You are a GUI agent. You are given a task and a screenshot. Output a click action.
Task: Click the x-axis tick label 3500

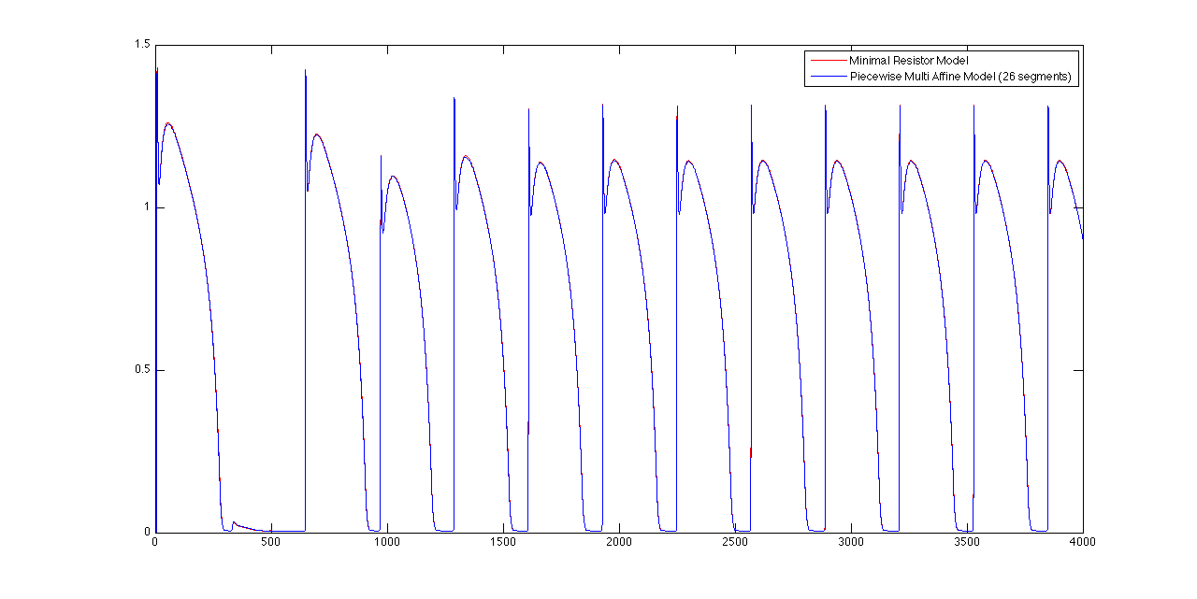pyautogui.click(x=967, y=542)
